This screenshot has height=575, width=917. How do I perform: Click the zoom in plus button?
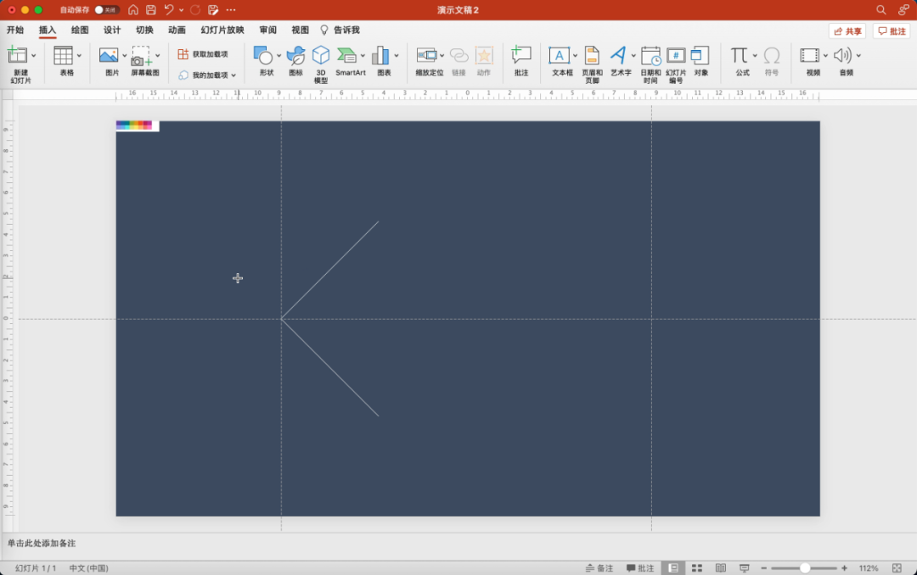(844, 568)
